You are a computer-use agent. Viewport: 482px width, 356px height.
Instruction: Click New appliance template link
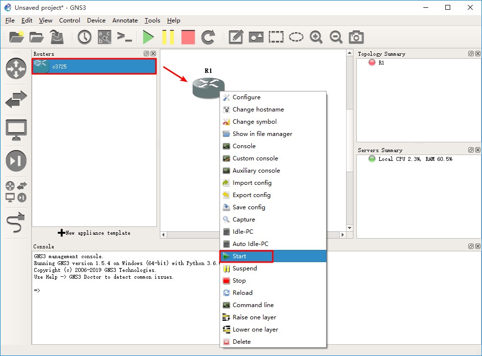coord(94,233)
